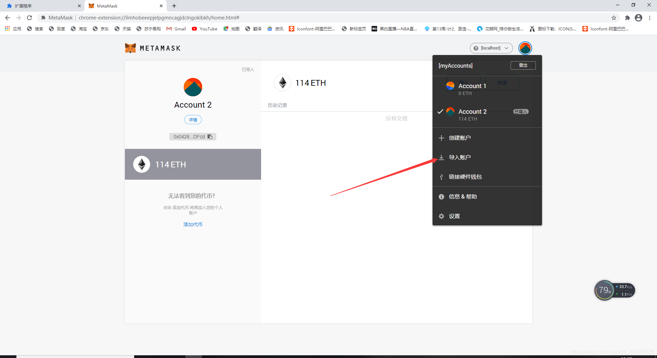Open the account avatar menu in the header
657x358 pixels.
click(x=525, y=48)
